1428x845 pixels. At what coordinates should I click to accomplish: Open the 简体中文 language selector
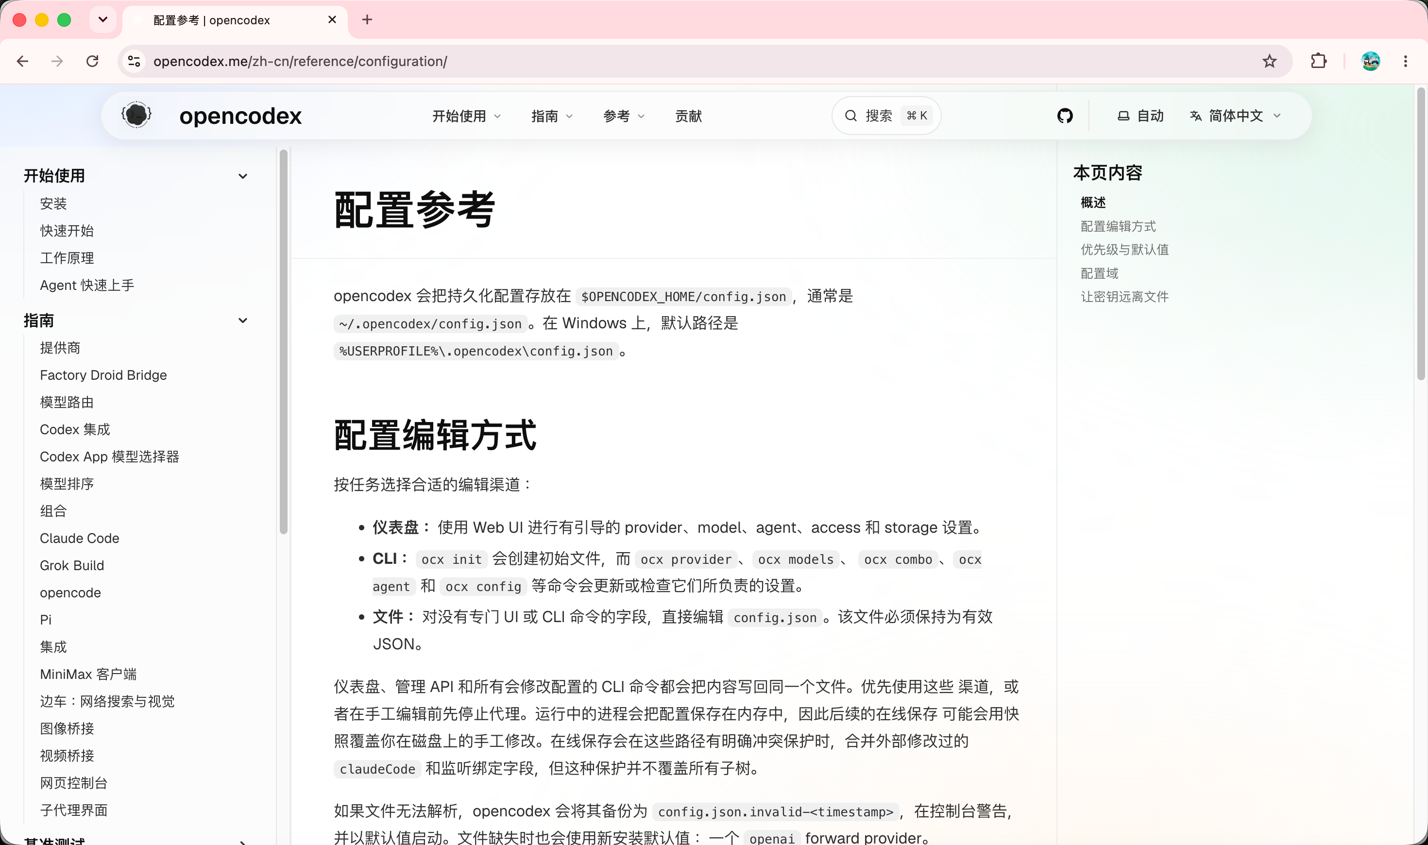coord(1236,116)
